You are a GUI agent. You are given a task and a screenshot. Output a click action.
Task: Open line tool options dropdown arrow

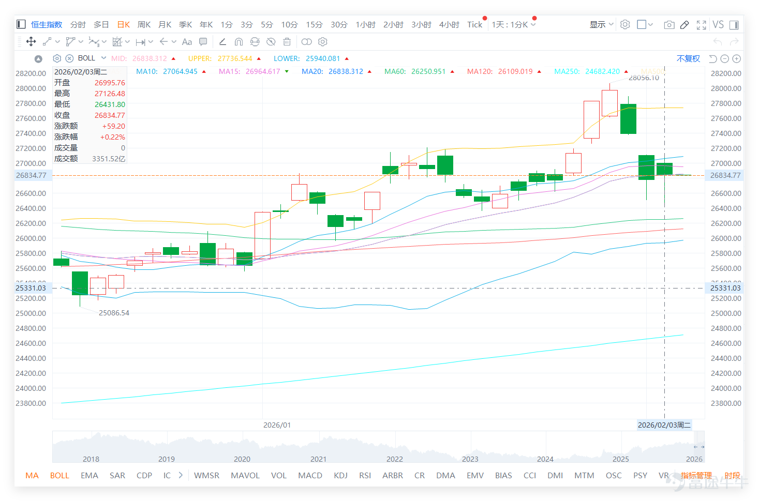point(57,42)
